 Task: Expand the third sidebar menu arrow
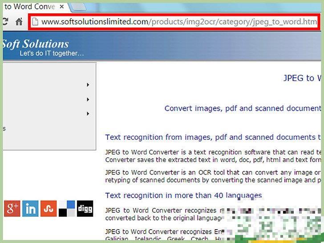pos(88,113)
